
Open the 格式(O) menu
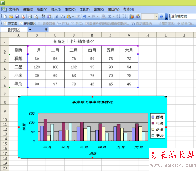(x=70, y=9)
